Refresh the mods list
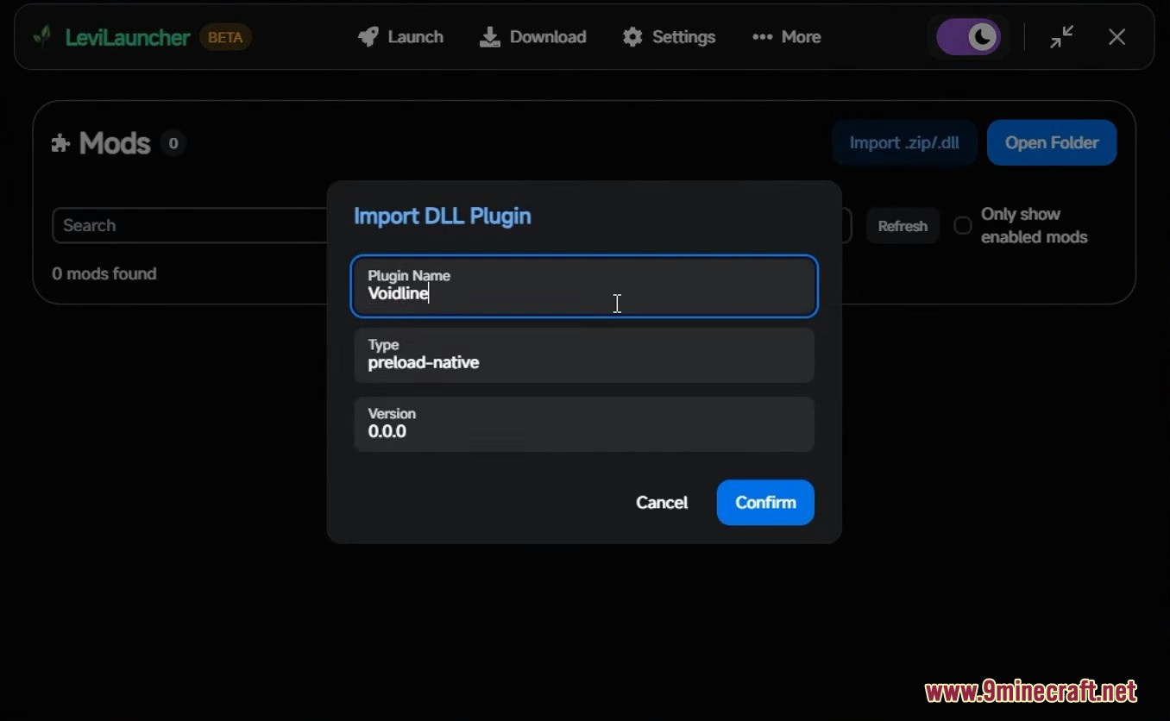1170x721 pixels. 902,226
